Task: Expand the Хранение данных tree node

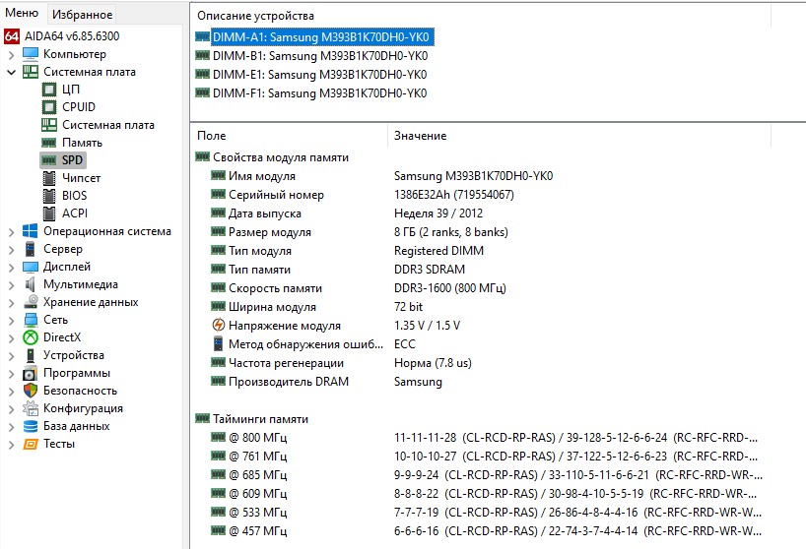Action: [11, 303]
